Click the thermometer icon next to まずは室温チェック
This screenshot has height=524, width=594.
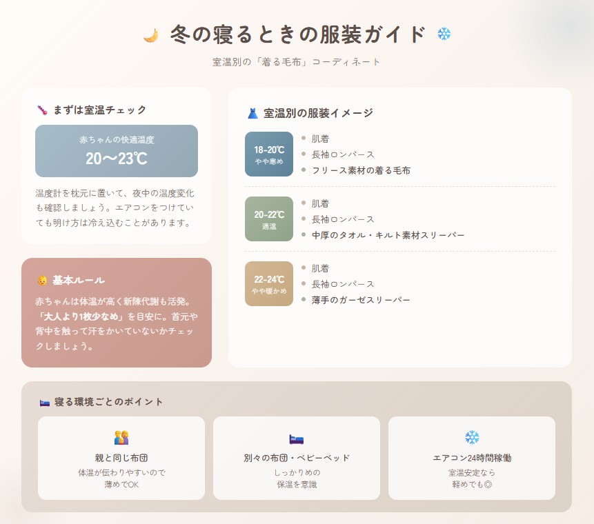click(42, 110)
